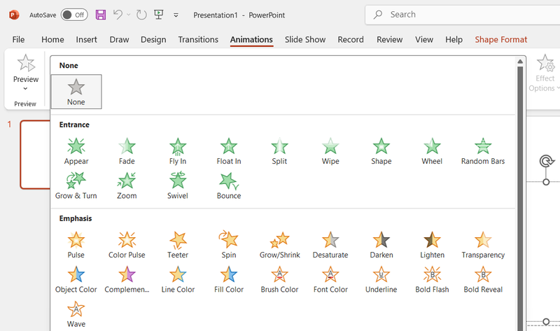Open the Design tab
Screen dimensions: 560x331
tap(153, 40)
